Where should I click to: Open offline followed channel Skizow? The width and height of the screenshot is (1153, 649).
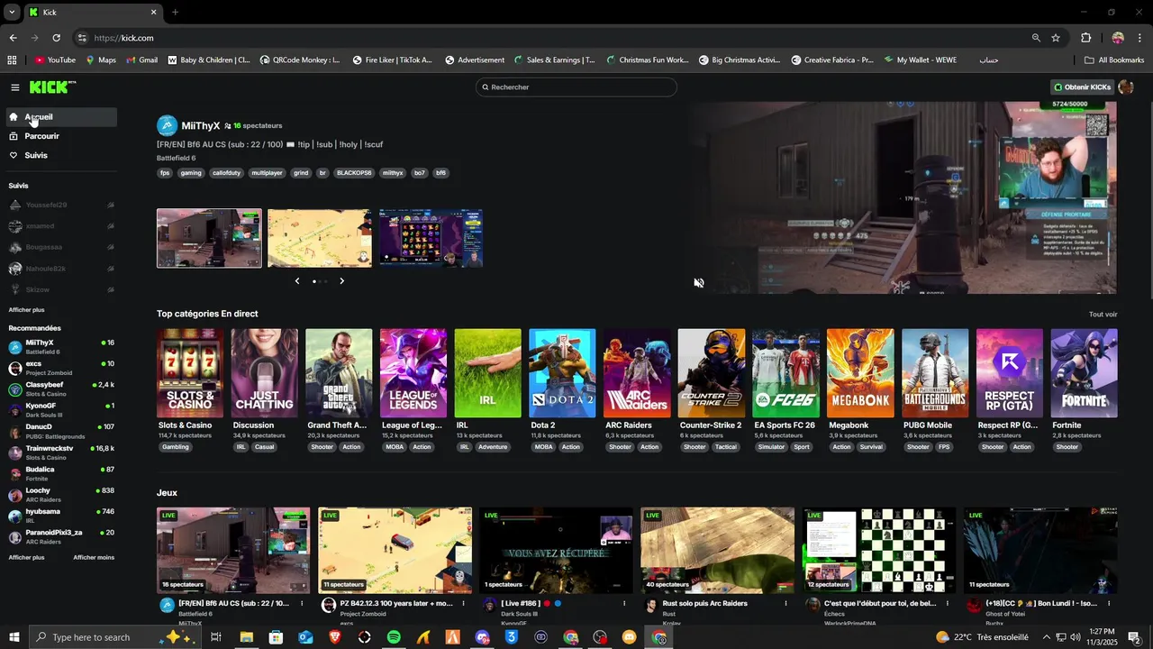click(x=61, y=290)
